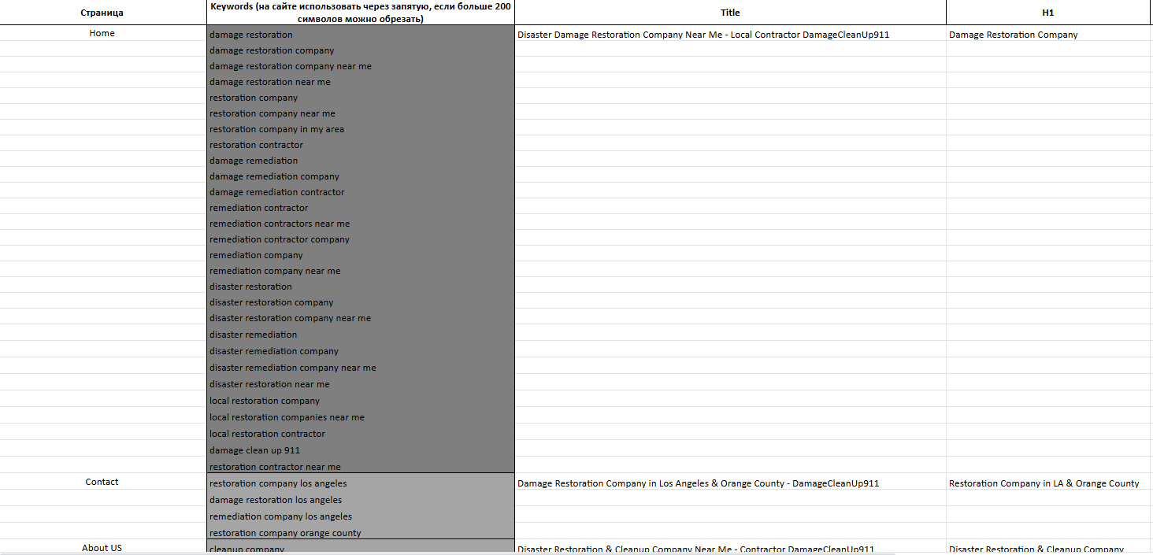Click keyword cell 'restoration company'

click(x=361, y=98)
